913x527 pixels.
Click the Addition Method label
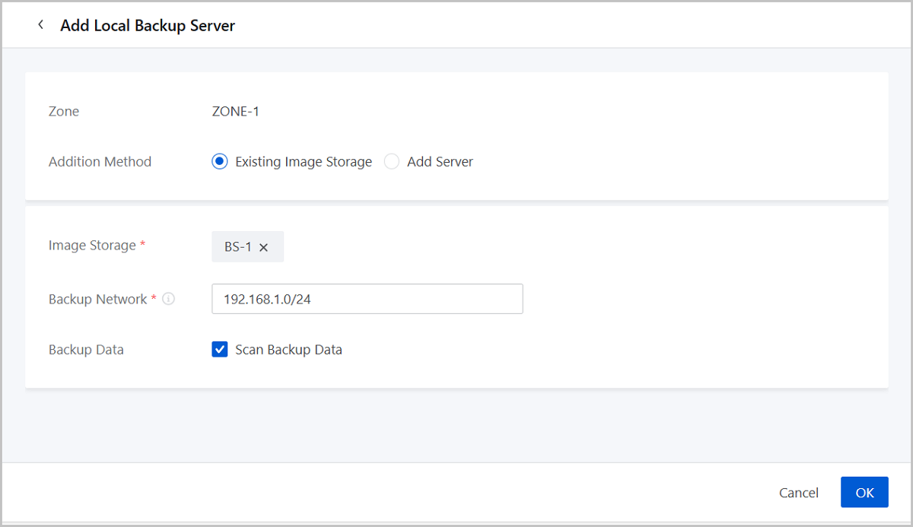tap(100, 161)
